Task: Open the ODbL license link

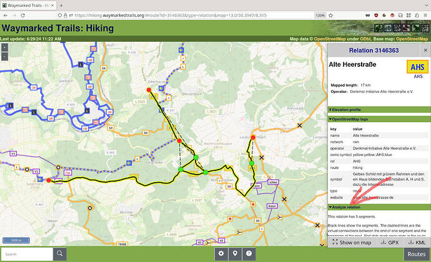Action: point(365,39)
